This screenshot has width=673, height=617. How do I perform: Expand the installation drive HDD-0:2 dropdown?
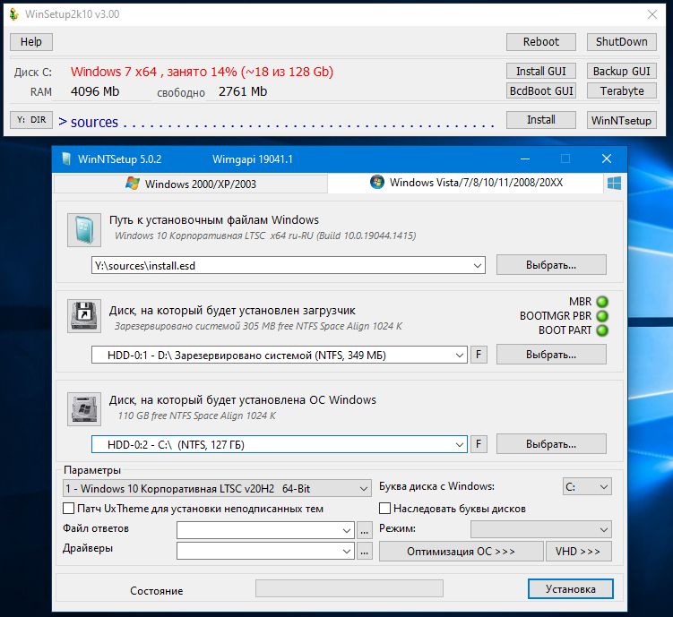(x=459, y=445)
